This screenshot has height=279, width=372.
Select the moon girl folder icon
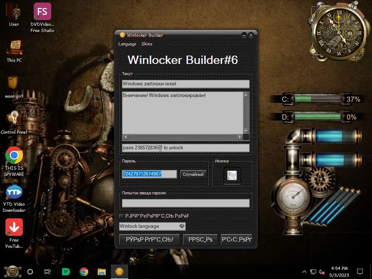(14, 87)
